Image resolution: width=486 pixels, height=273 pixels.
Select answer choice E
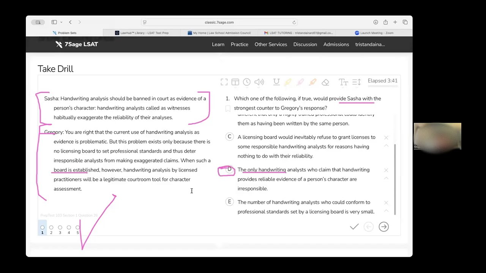tap(229, 202)
